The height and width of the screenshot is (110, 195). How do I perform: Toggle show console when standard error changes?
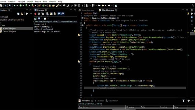point(62,13)
